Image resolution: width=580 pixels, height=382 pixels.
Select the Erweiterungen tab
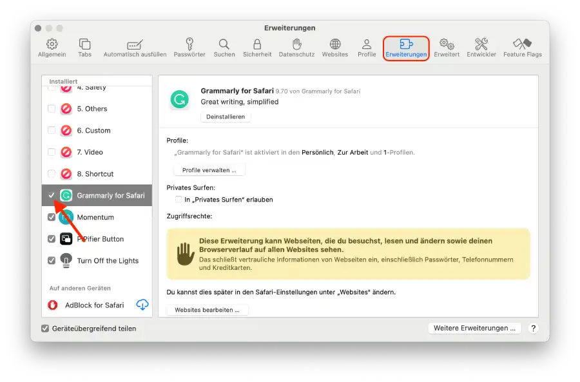406,48
